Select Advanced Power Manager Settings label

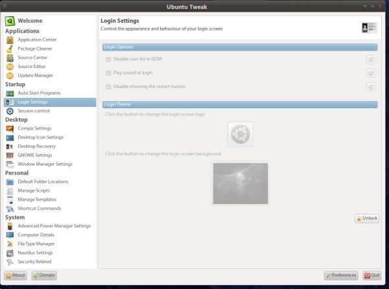pyautogui.click(x=54, y=225)
